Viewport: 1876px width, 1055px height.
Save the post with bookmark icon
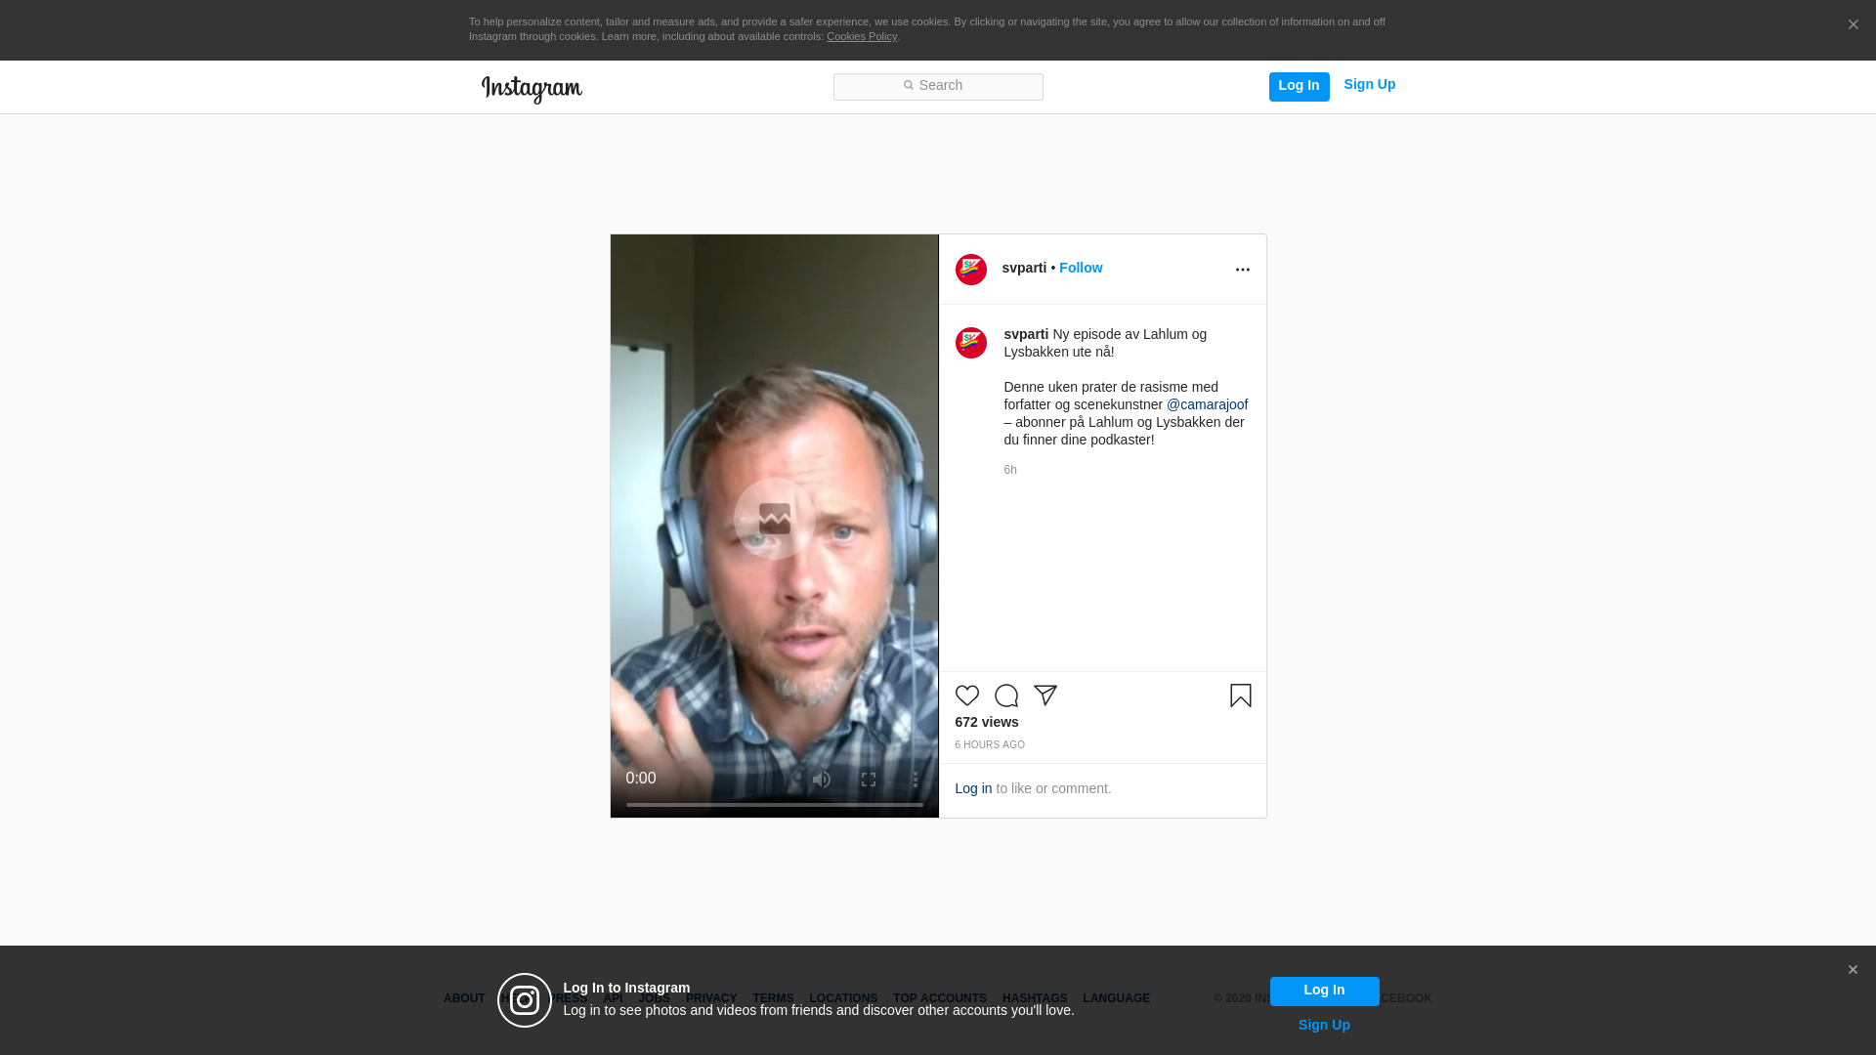pos(1241,695)
